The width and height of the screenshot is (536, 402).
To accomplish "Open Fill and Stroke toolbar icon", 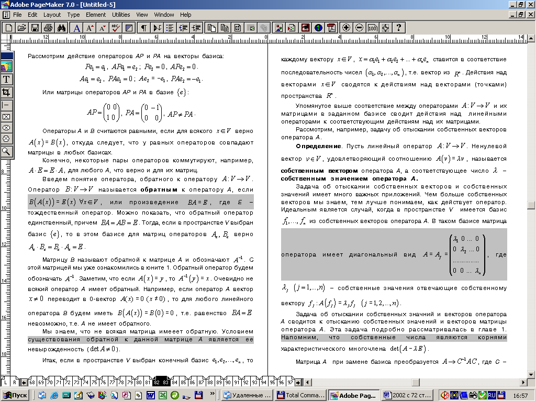I will point(129,28).
